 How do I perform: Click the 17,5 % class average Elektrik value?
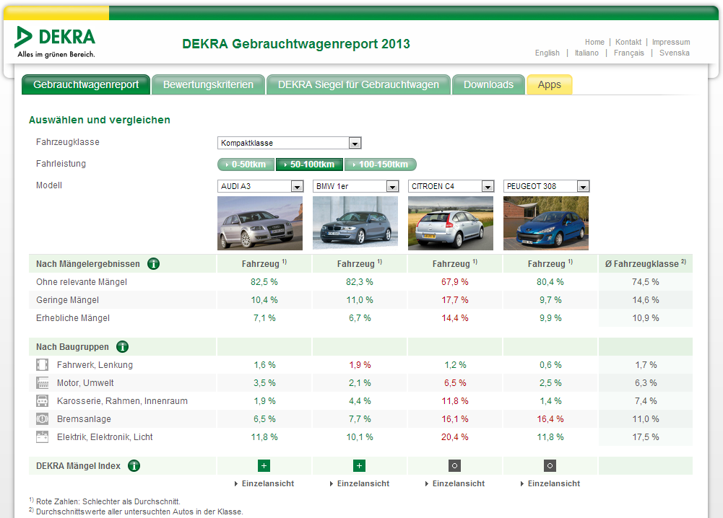tap(646, 437)
